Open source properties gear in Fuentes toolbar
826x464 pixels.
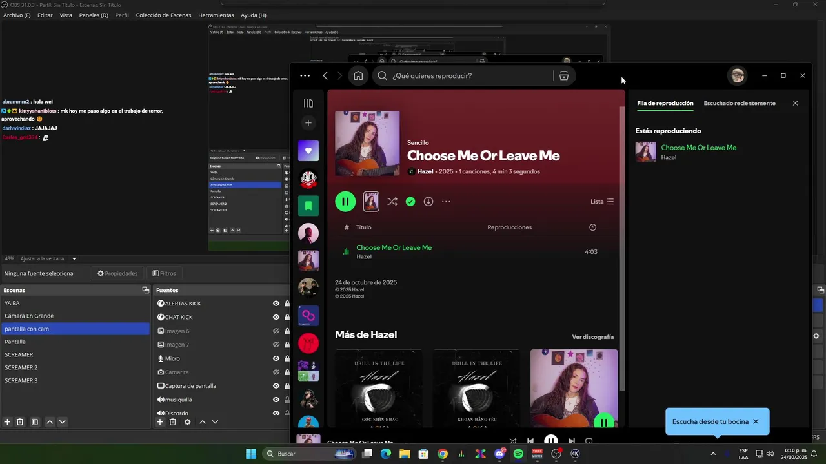click(x=188, y=422)
